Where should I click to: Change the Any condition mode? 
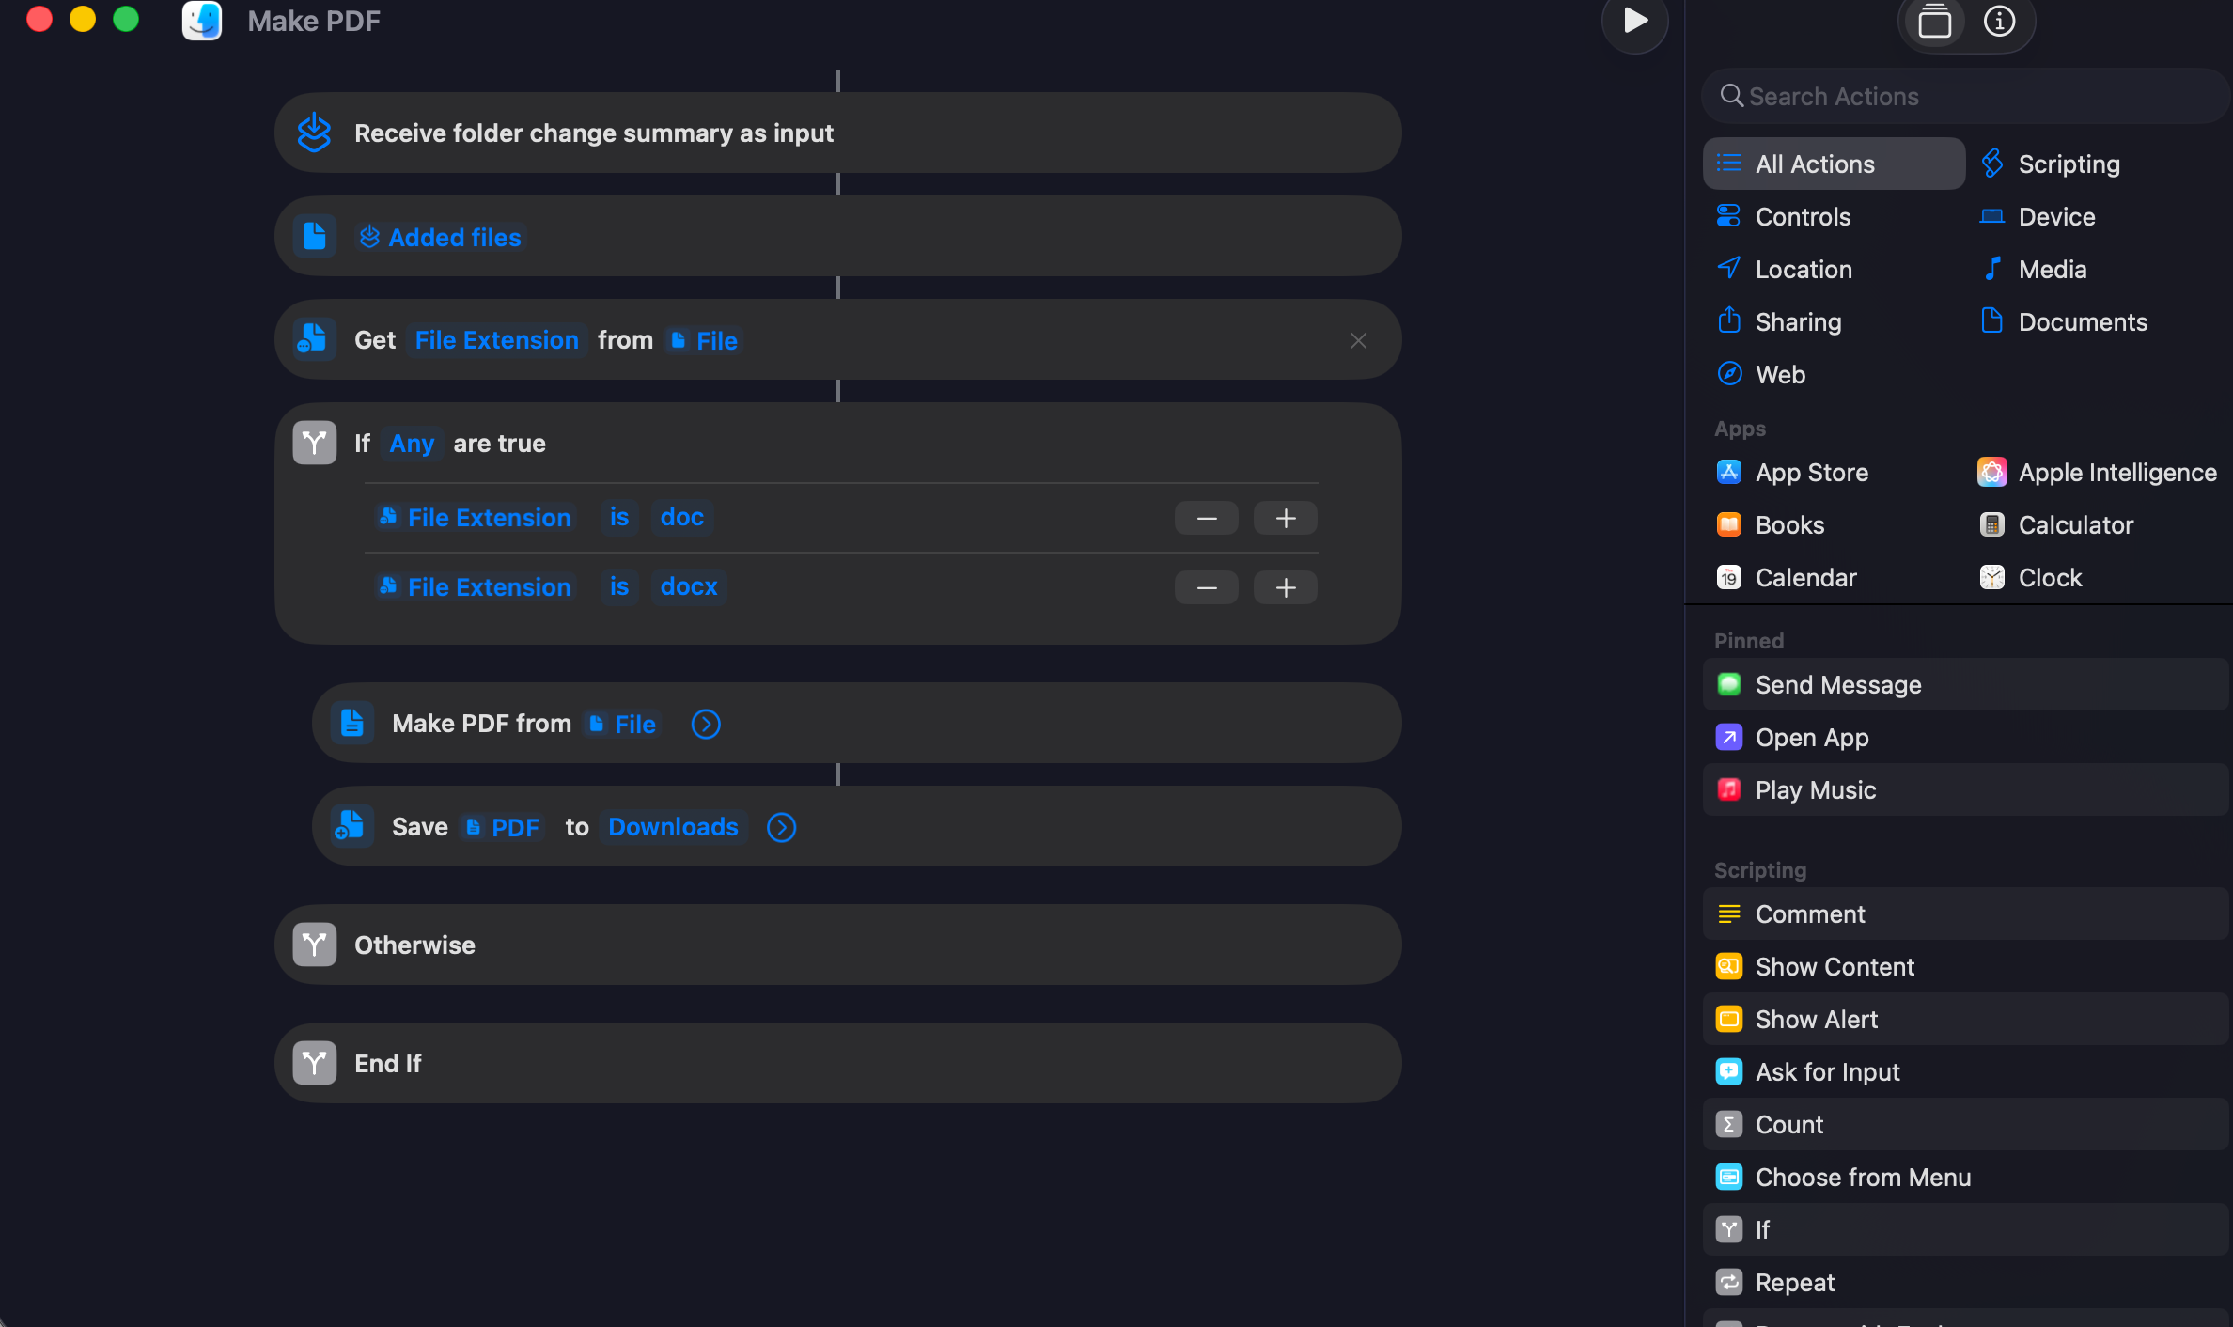412,443
